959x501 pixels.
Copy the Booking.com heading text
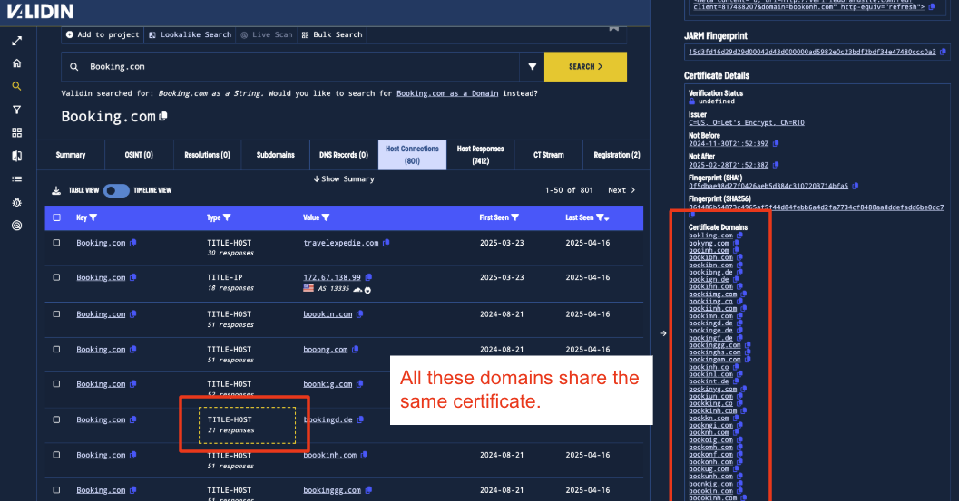163,116
